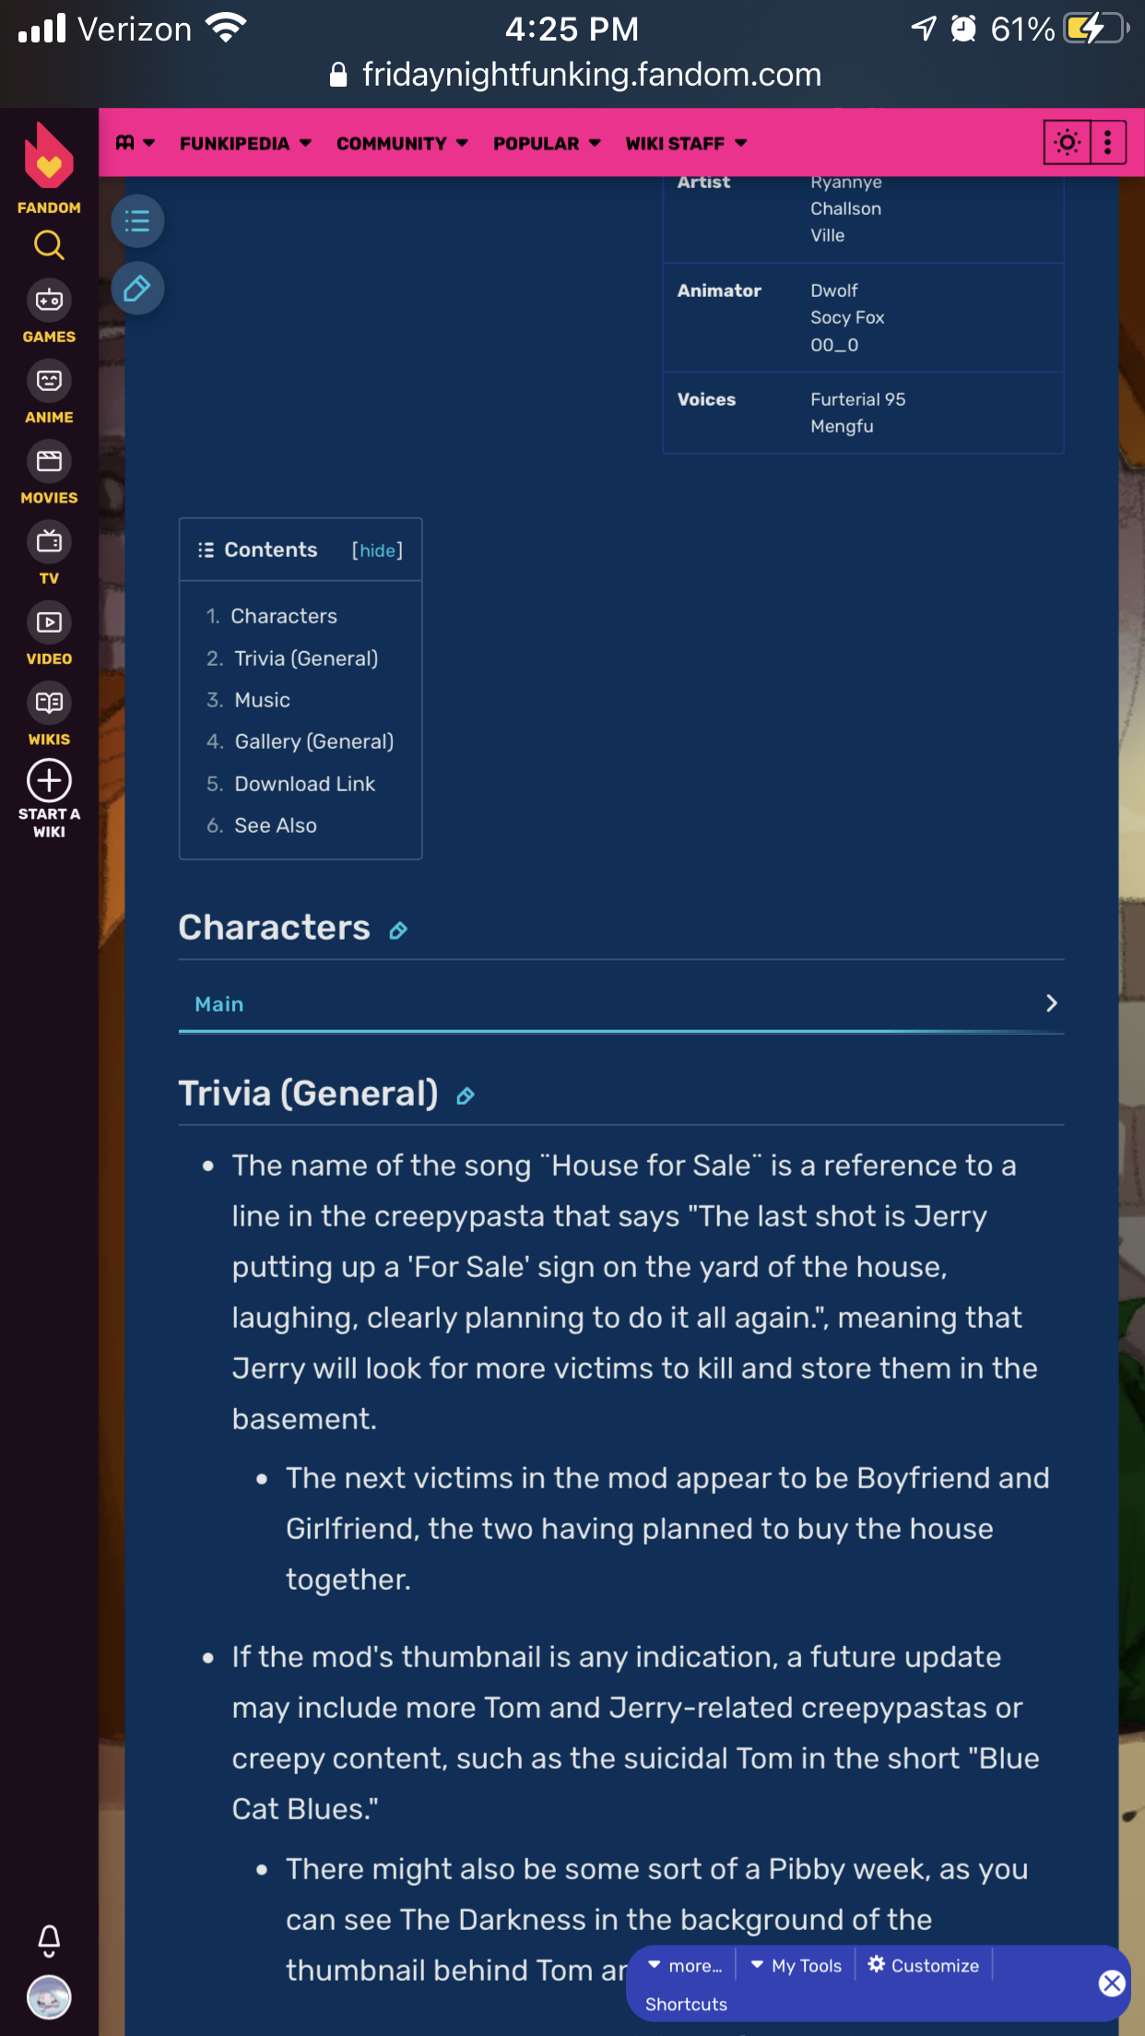Click the tab scroll right chevron
The width and height of the screenshot is (1145, 2036).
pos(1051,1003)
